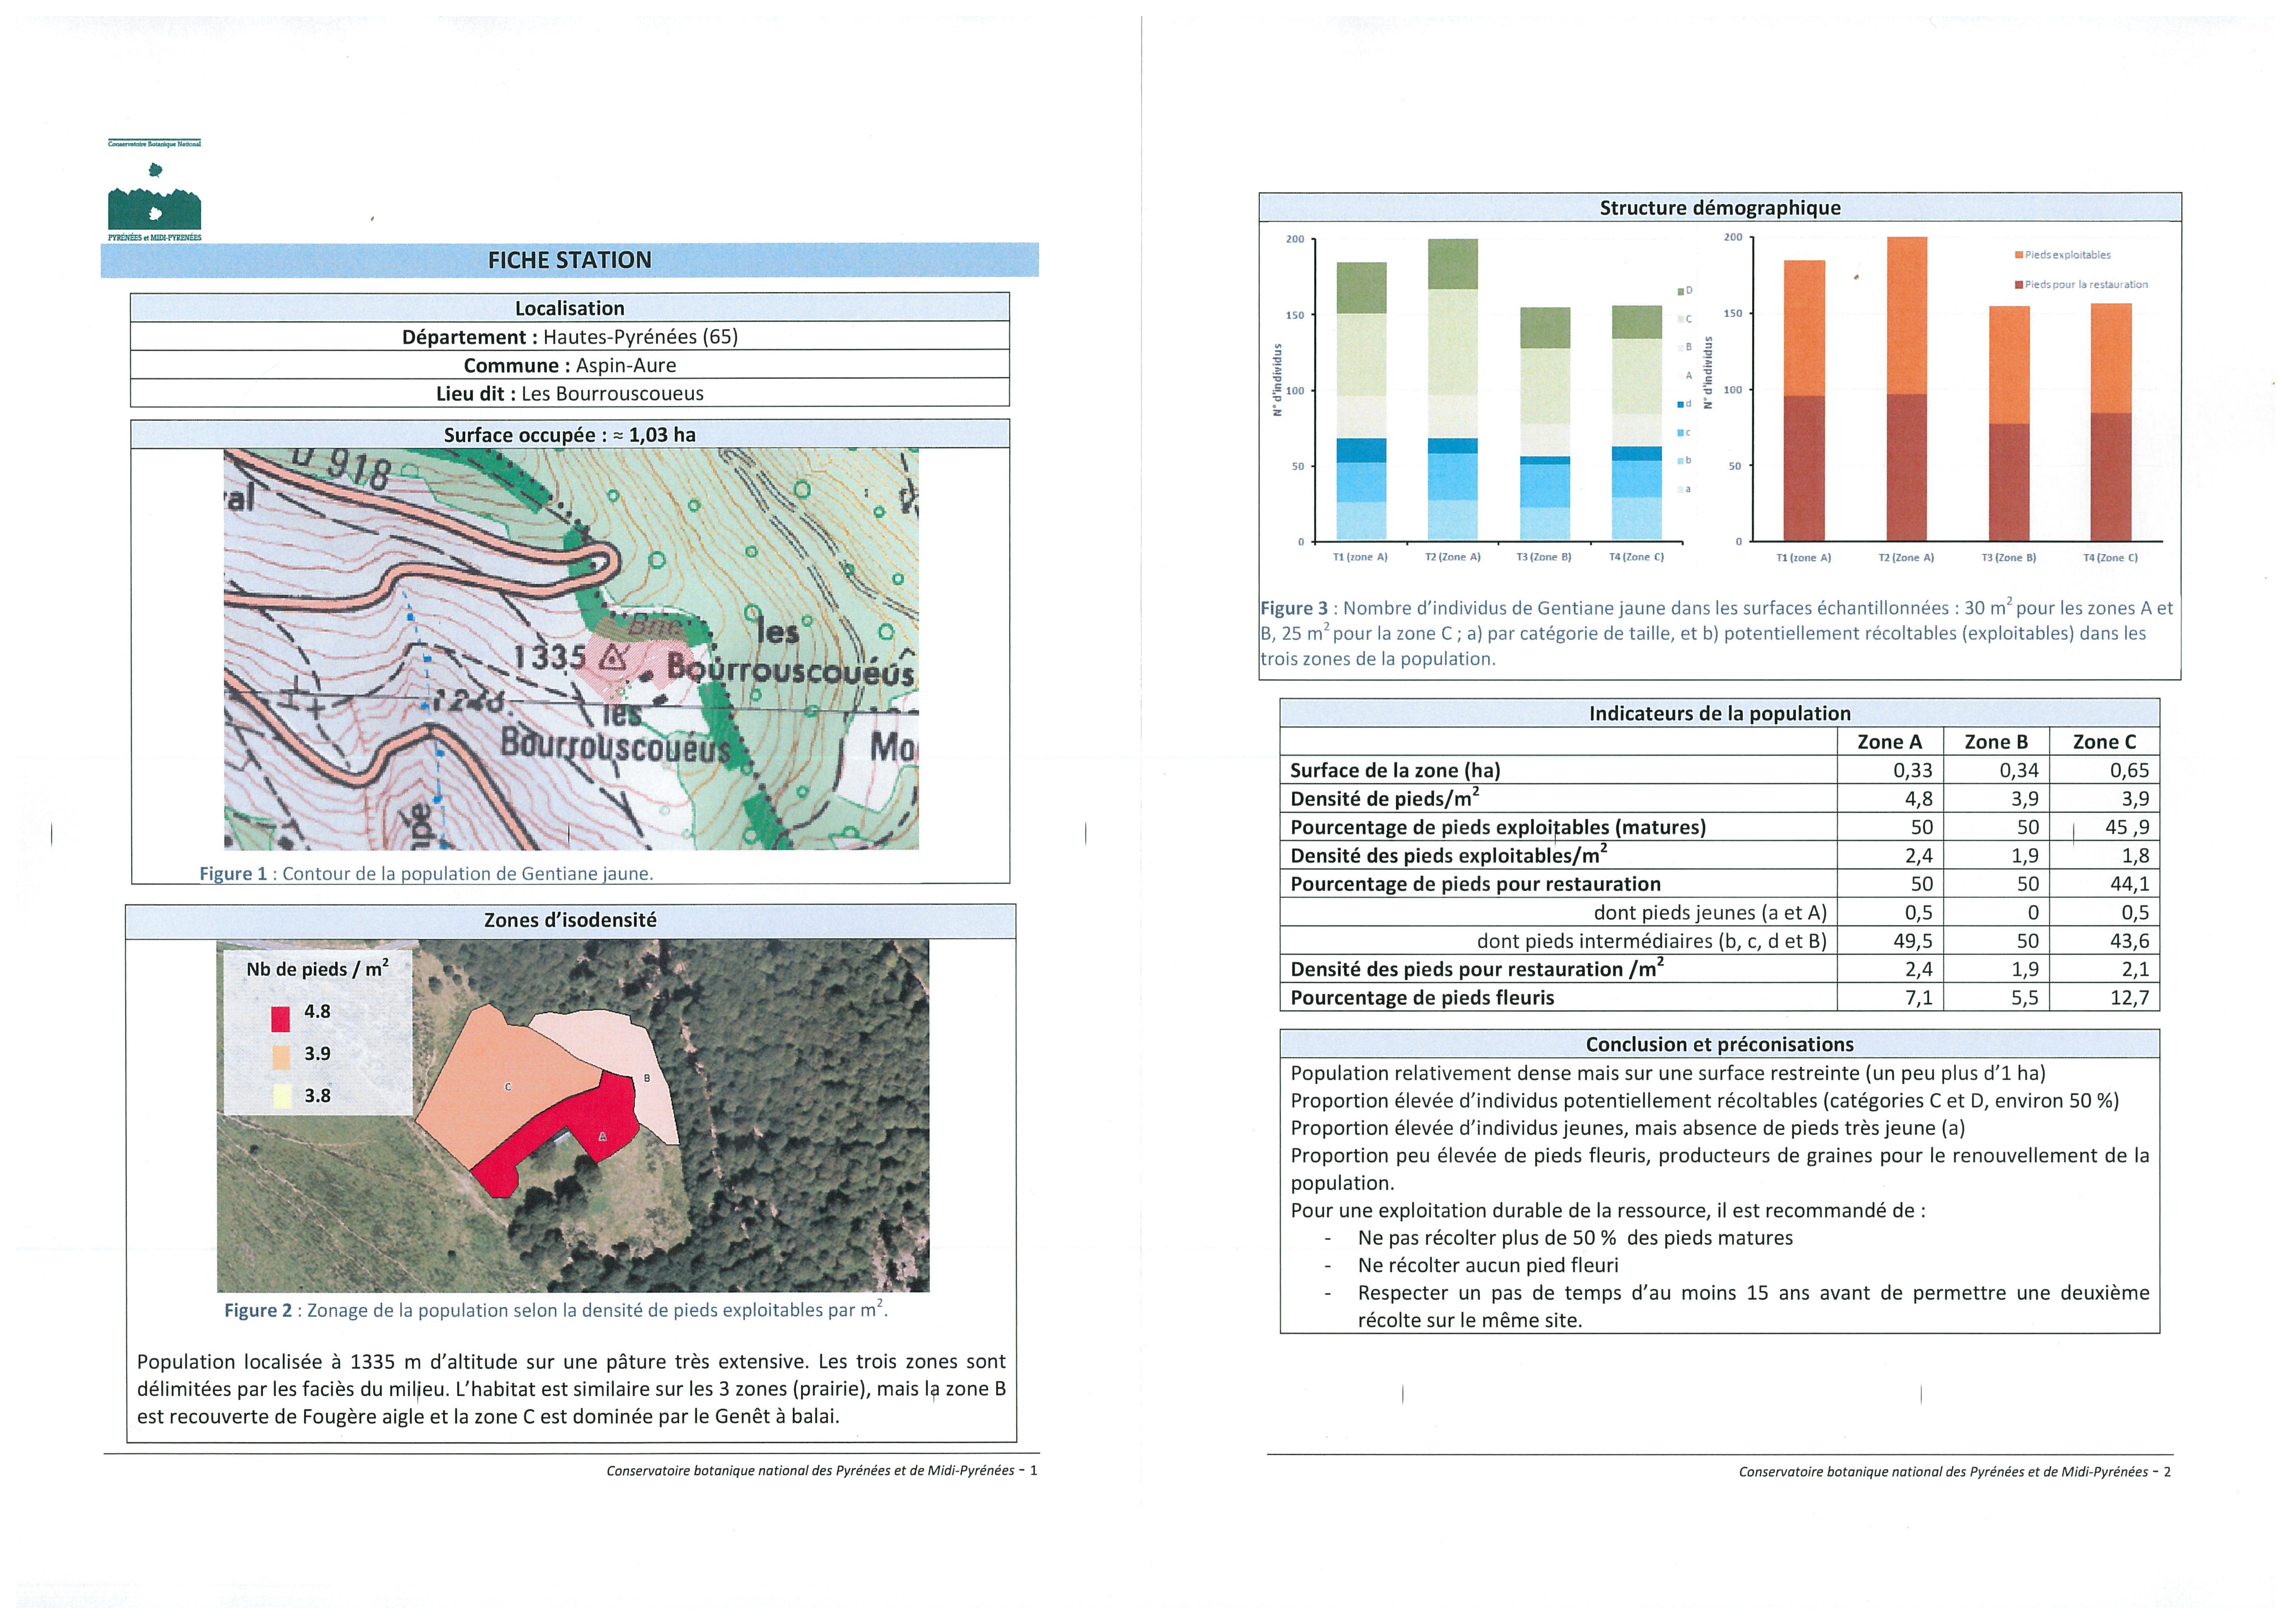Click the dark blue d legend marker
The width and height of the screenshot is (2291, 1624).
click(1681, 404)
